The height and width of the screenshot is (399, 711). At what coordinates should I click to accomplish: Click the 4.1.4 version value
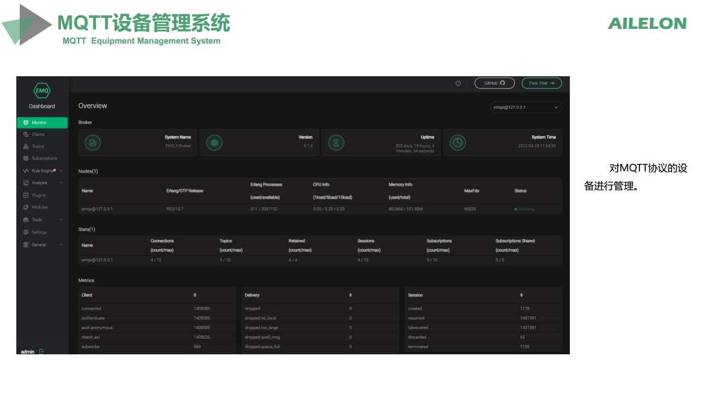pyautogui.click(x=308, y=146)
